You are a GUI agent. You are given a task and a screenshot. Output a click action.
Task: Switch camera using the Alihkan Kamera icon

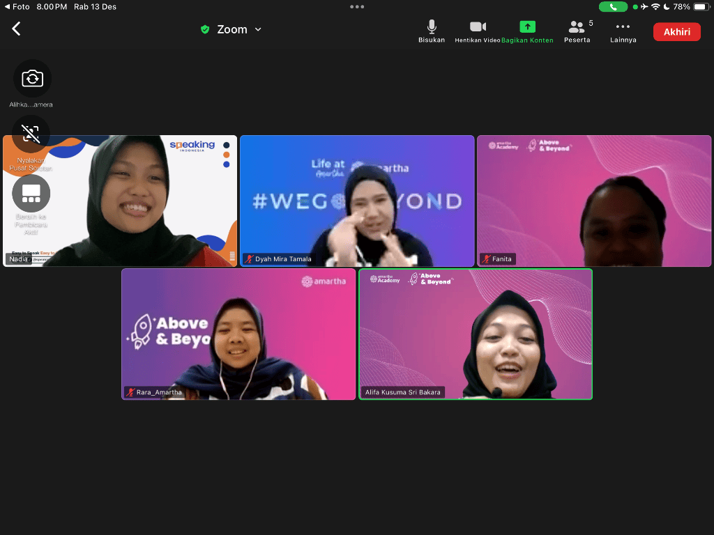[x=32, y=79]
